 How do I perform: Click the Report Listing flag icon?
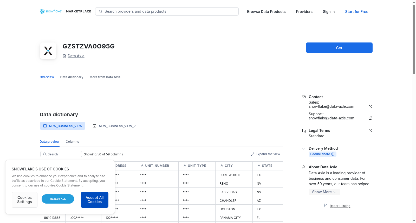pyautogui.click(x=326, y=206)
